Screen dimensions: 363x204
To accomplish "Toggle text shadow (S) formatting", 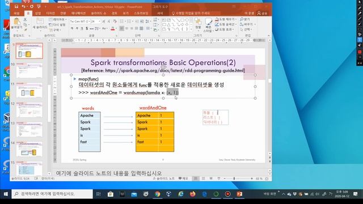I will coord(87,28).
